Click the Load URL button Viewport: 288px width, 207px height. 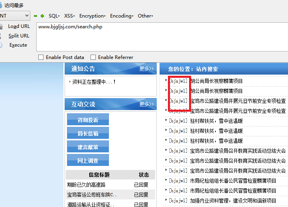(19, 26)
